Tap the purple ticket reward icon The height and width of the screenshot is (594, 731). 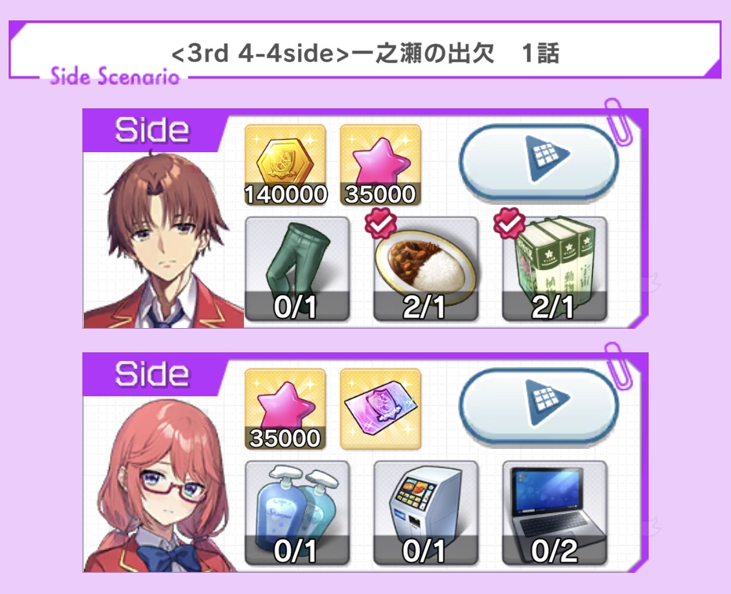(x=380, y=409)
